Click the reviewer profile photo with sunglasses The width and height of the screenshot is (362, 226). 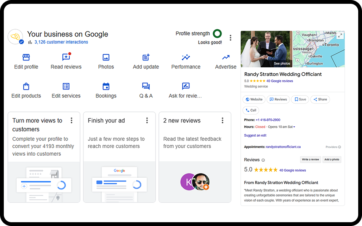(200, 182)
